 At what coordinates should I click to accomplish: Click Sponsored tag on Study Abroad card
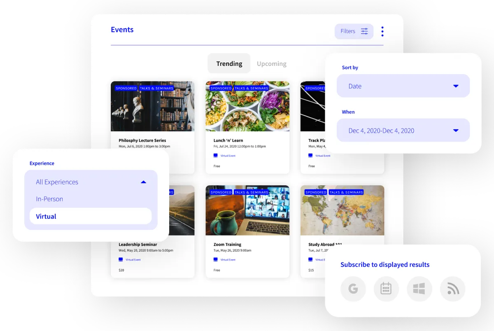[316, 192]
